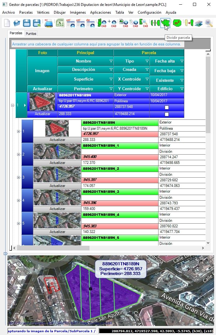Toggle the Edificio checkbox in row 1
Image resolution: width=216 pixels, height=335 pixels.
click(x=167, y=114)
